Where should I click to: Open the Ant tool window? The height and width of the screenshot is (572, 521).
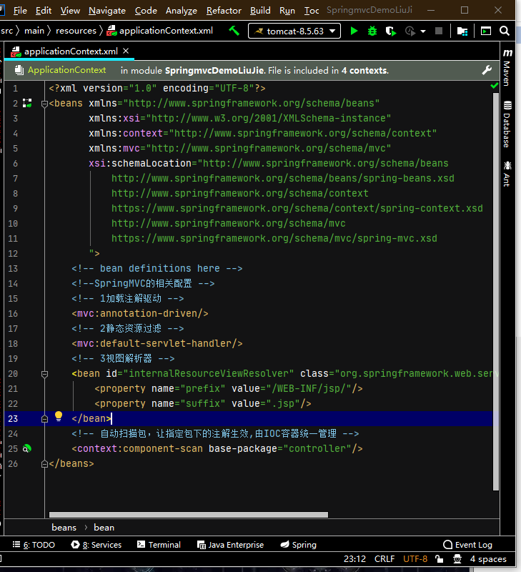[x=507, y=174]
